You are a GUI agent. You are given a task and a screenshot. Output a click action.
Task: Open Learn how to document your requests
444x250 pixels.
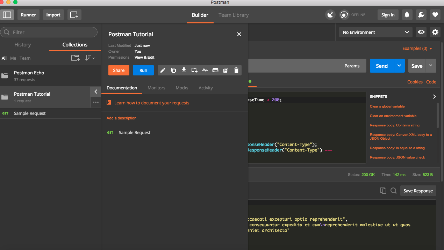pos(152,103)
